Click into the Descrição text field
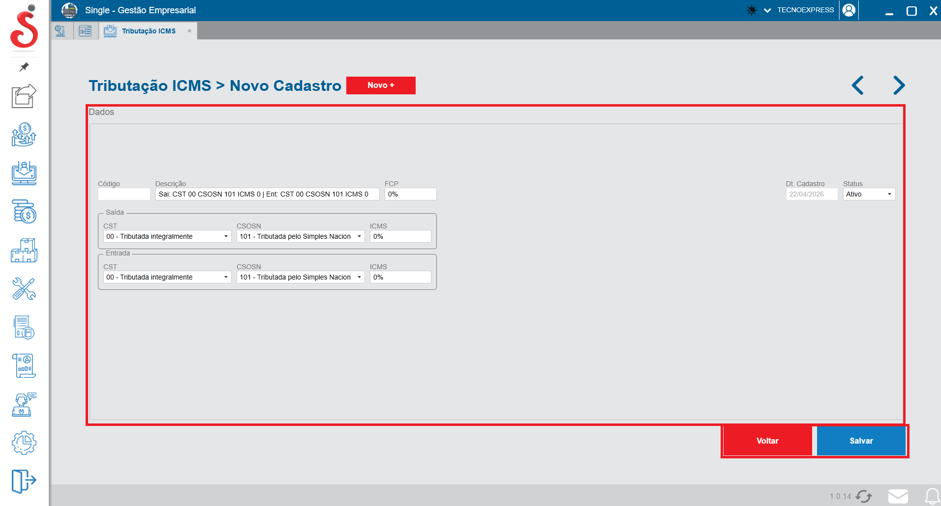 pyautogui.click(x=267, y=194)
